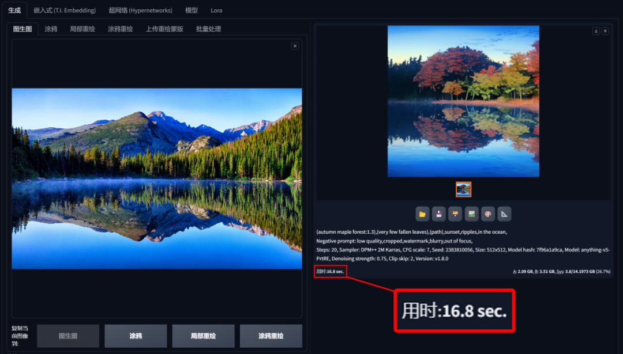Switch to the 生成 main tab
This screenshot has width=623, height=354.
tap(14, 10)
